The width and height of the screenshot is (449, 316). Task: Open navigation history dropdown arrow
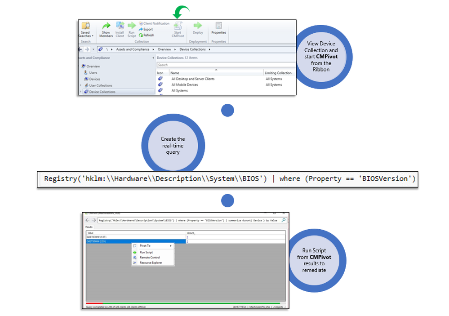93,49
